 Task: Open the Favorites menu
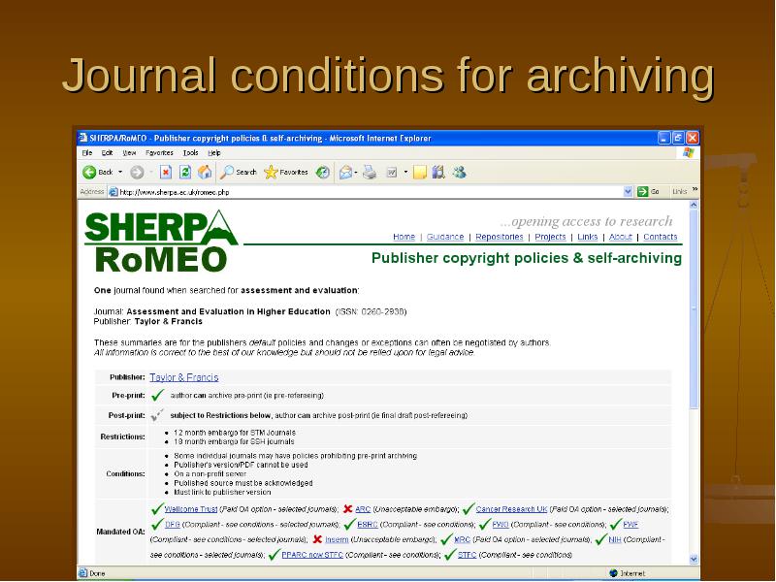point(159,153)
